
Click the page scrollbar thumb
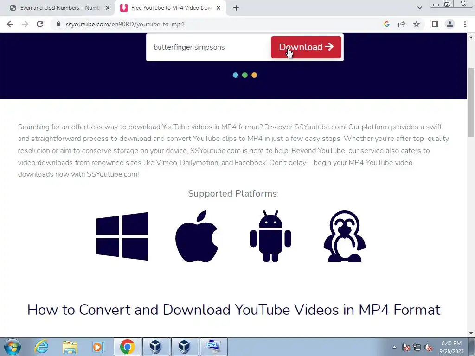click(x=471, y=103)
